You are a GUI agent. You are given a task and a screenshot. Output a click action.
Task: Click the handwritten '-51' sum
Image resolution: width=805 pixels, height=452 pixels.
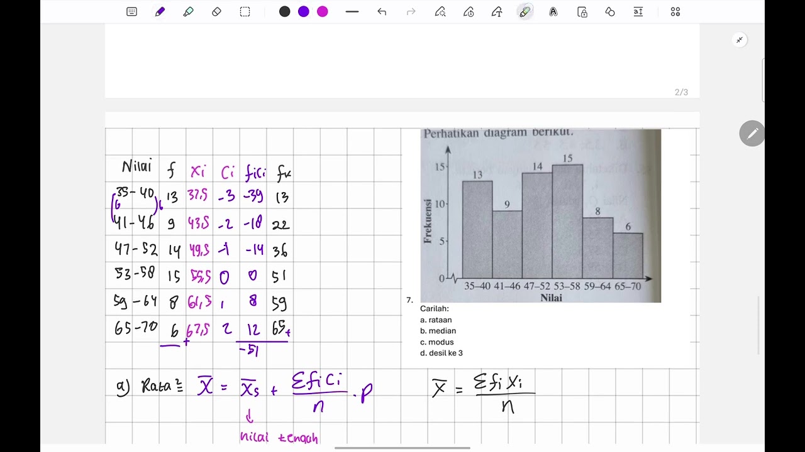249,351
